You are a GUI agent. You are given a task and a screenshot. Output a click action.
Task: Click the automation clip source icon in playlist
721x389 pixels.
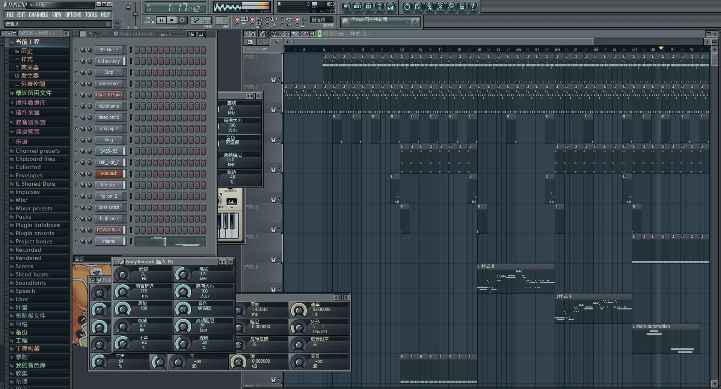[264, 42]
